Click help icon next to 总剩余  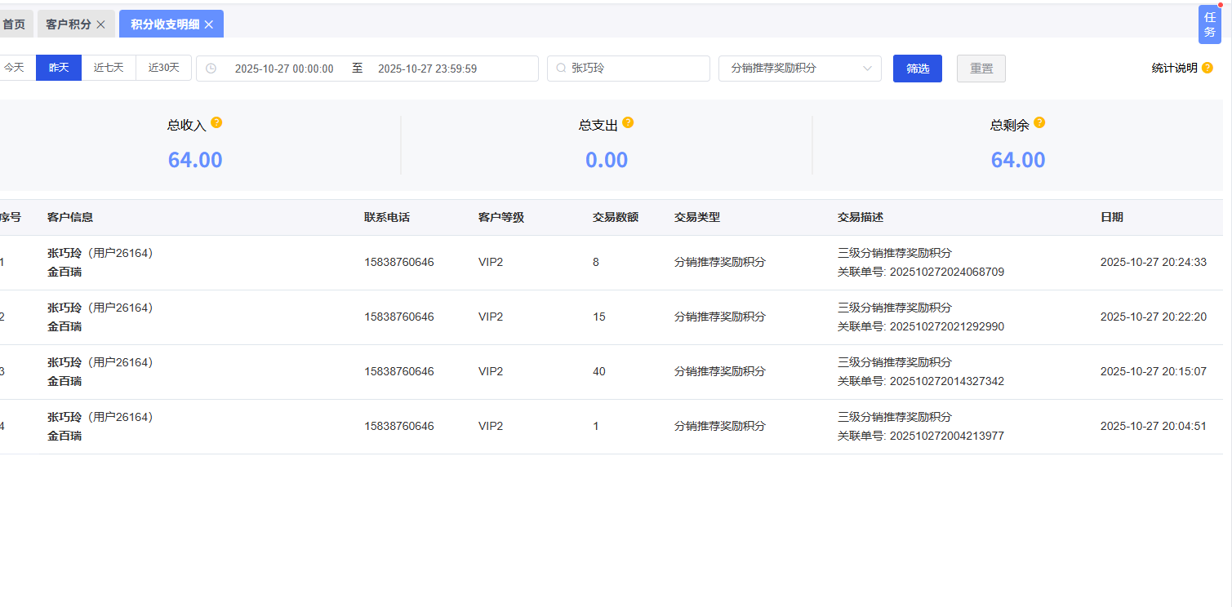click(1039, 122)
